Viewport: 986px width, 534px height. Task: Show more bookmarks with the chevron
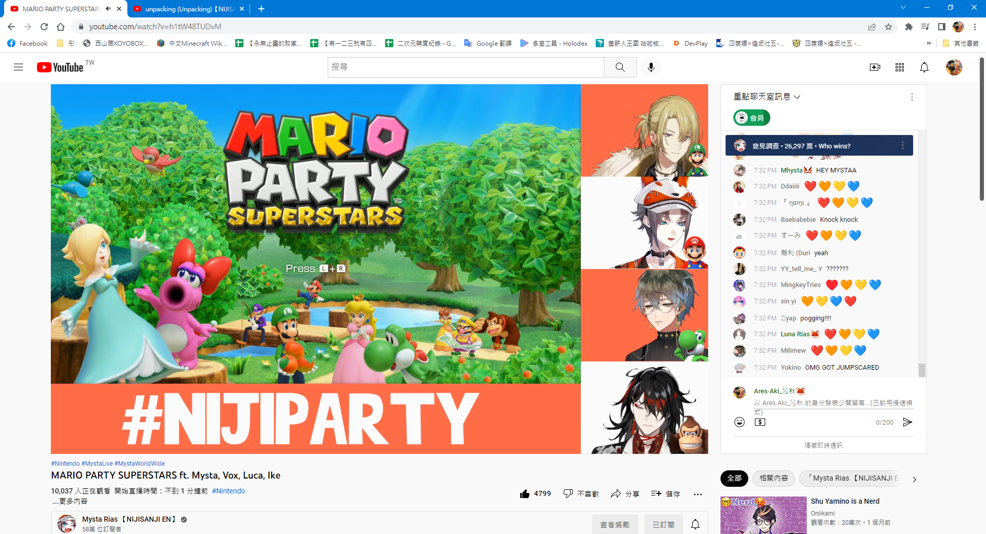(928, 44)
